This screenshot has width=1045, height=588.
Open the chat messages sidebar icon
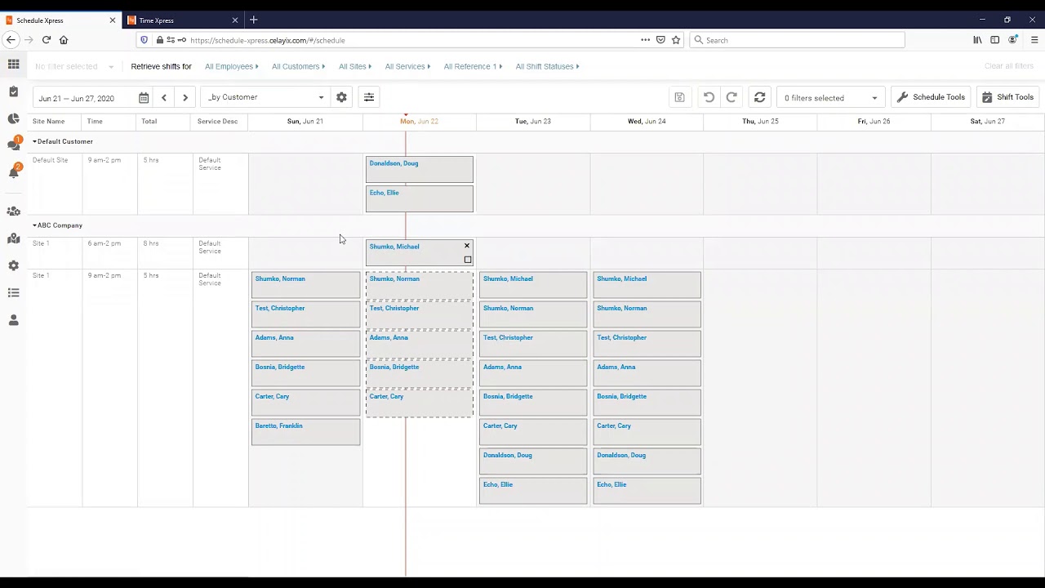tap(13, 145)
